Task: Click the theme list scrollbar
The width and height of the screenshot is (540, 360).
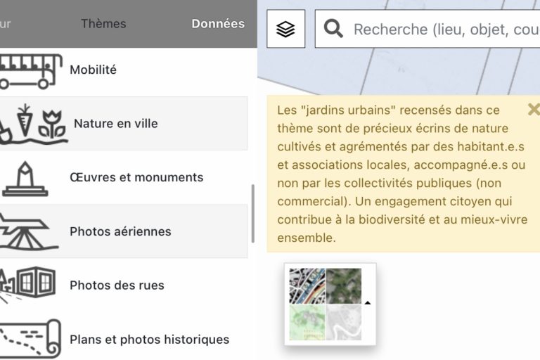Action: click(253, 214)
